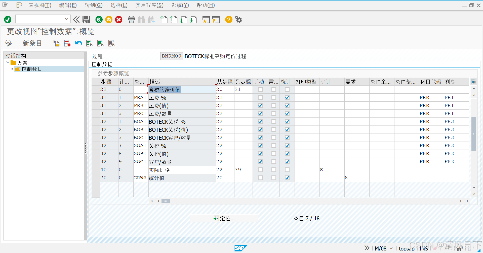
Task: Open the 编辑(E) menu
Action: 68,5
